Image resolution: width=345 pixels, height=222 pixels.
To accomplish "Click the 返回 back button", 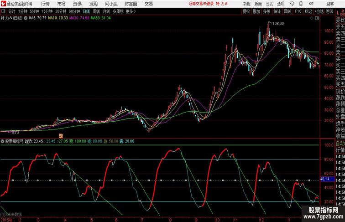I will pyautogui.click(x=329, y=11).
